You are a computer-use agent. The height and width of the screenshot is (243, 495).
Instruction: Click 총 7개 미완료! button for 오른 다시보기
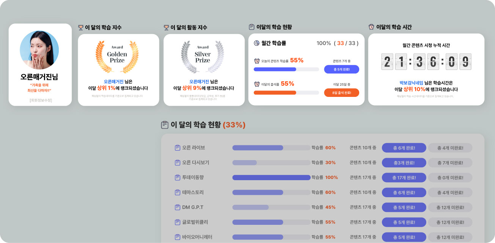pos(450,163)
